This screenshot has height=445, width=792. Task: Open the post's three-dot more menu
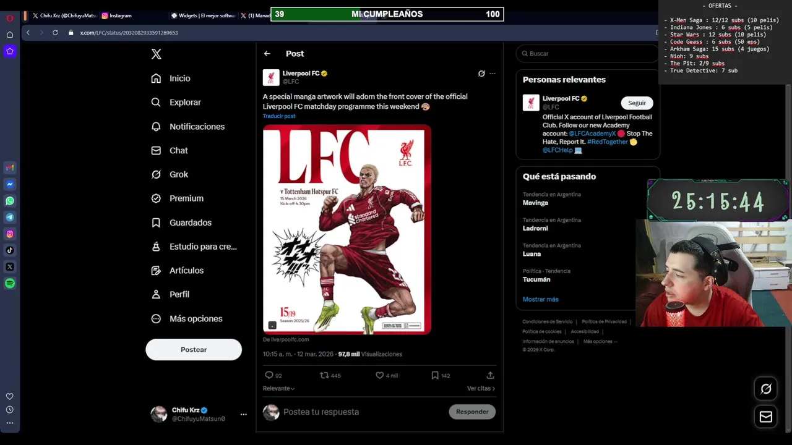[493, 74]
